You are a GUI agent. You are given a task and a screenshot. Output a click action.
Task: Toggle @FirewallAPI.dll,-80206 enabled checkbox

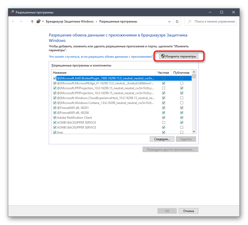coord(55,113)
